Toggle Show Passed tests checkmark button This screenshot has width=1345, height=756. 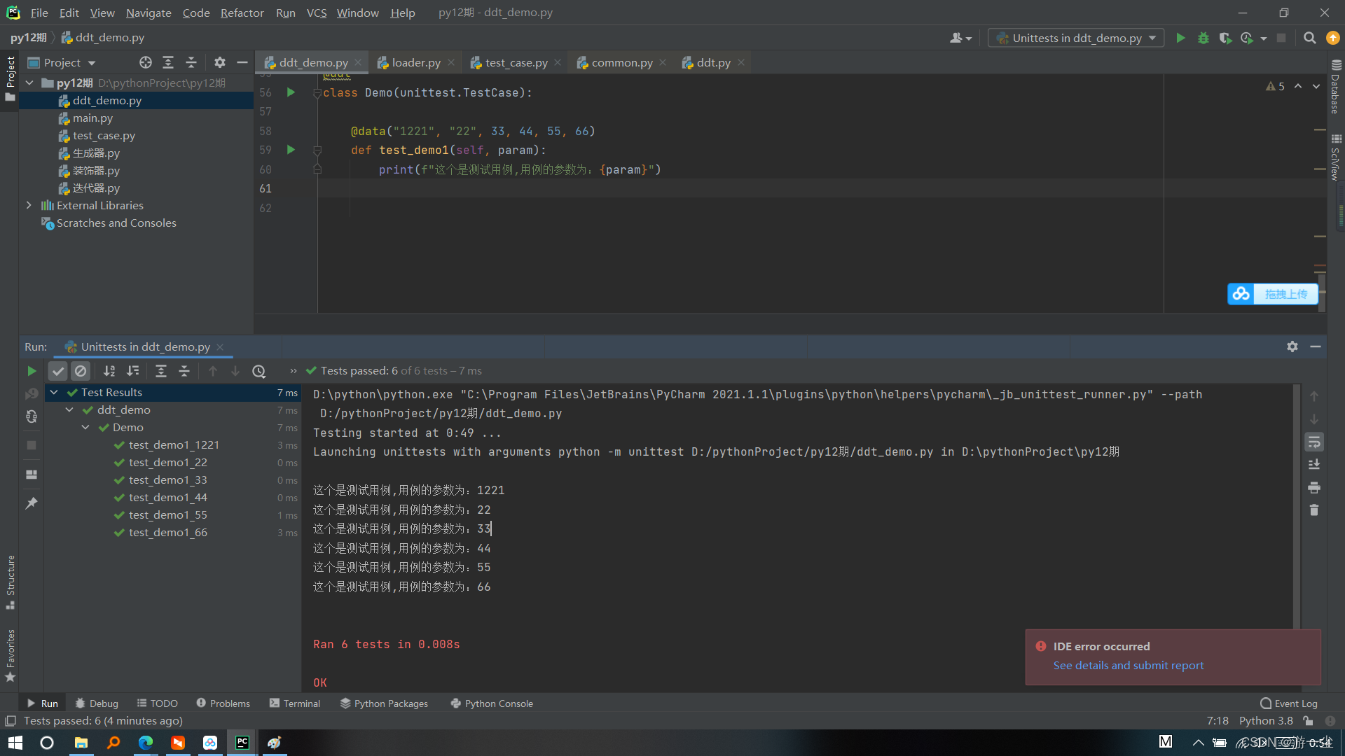pyautogui.click(x=58, y=371)
